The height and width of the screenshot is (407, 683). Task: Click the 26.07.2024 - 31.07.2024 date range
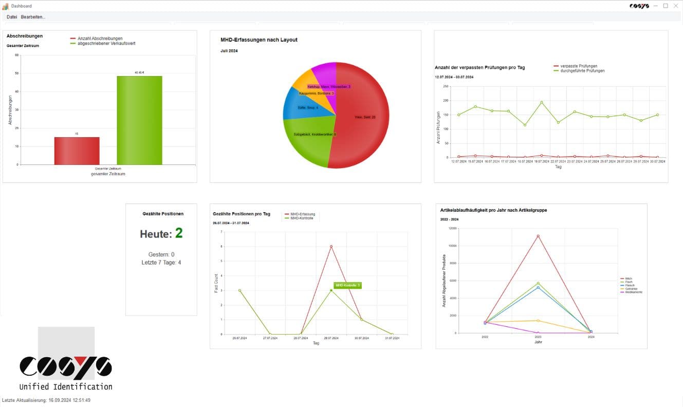point(231,223)
